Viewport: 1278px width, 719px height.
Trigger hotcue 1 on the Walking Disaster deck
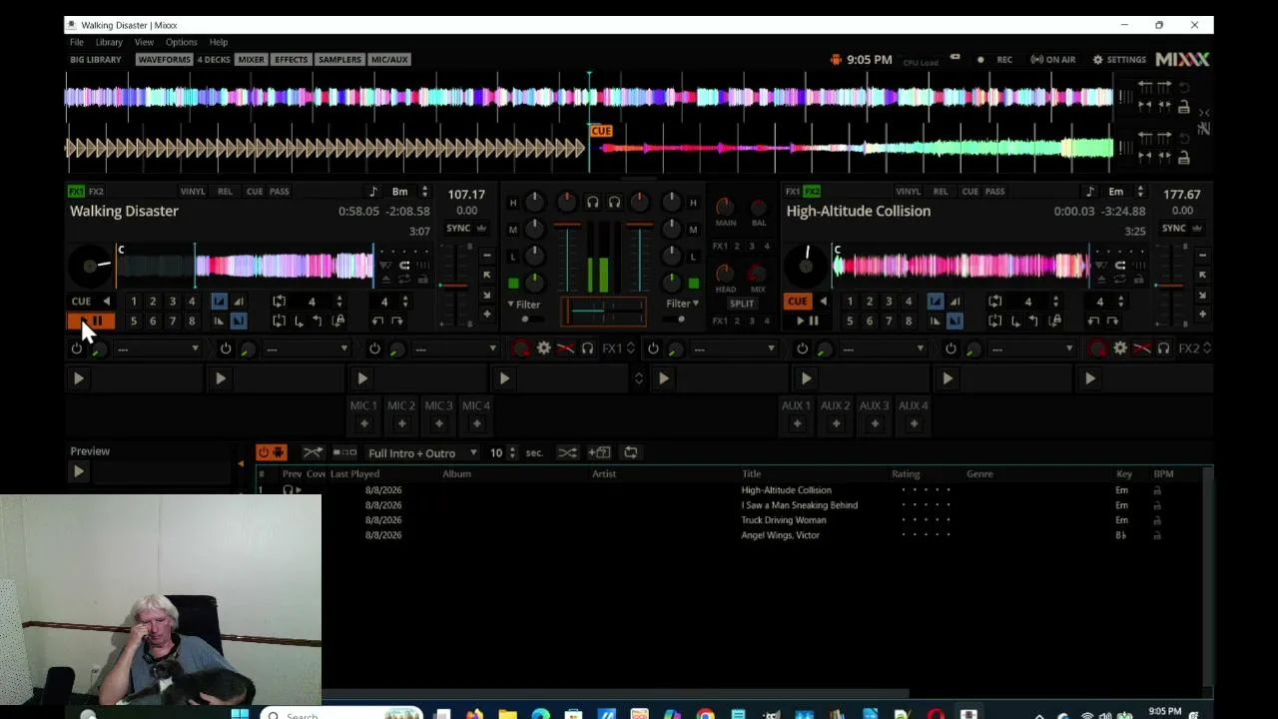coord(134,301)
